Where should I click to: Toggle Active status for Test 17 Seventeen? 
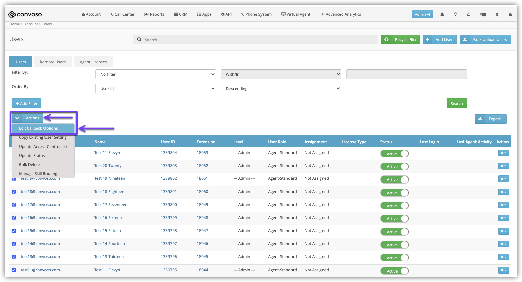click(x=395, y=206)
